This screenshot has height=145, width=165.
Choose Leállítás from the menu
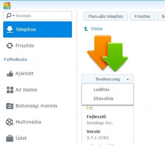coord(102,90)
